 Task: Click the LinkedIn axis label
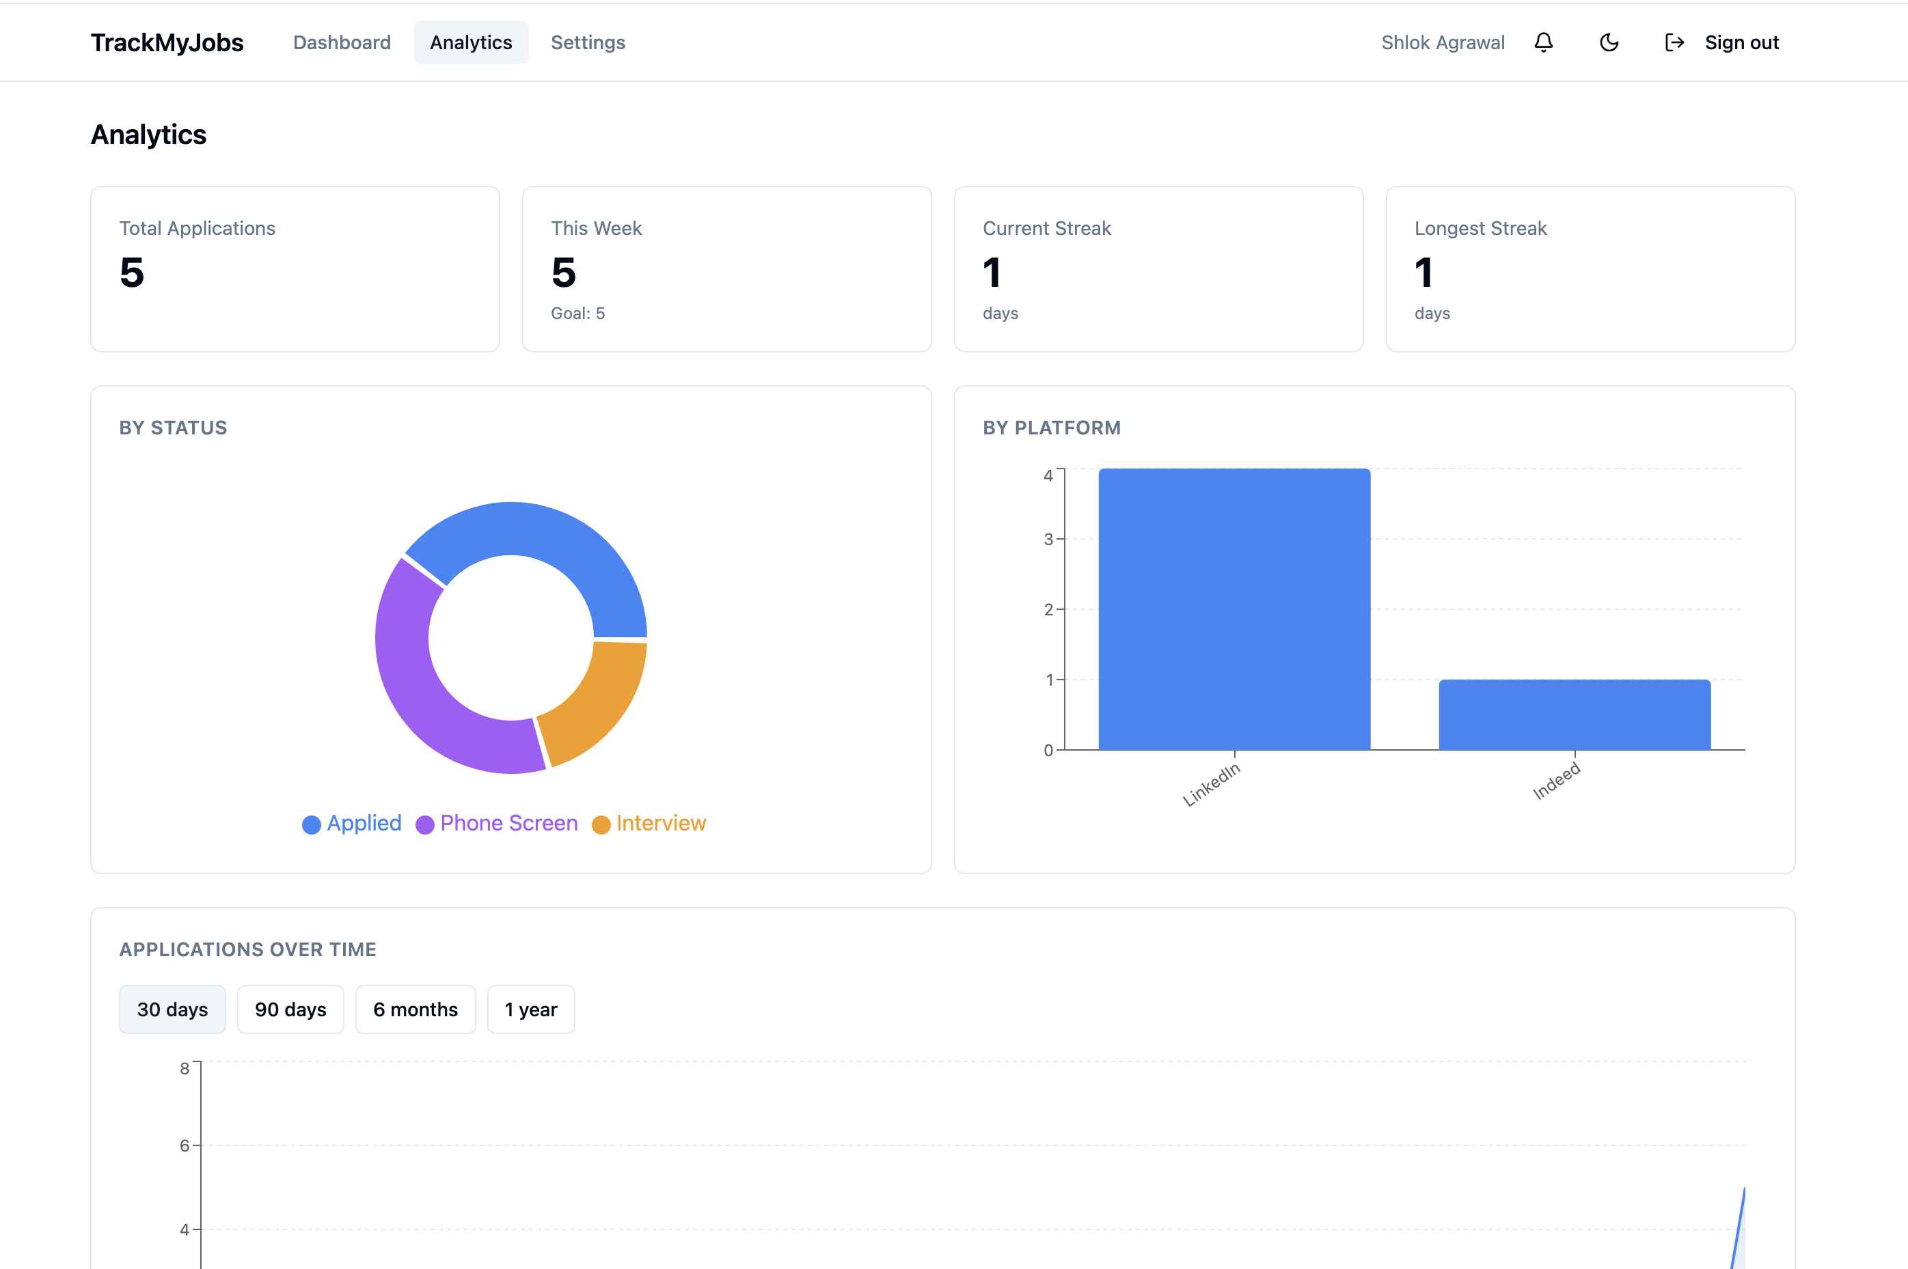(1211, 784)
